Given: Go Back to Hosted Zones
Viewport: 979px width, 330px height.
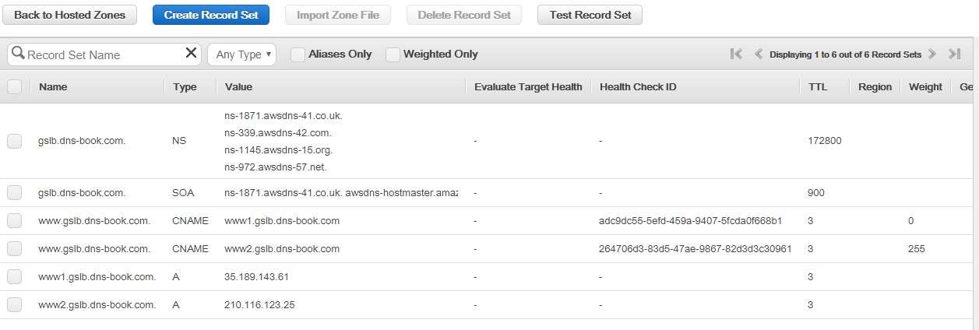Looking at the screenshot, I should click(69, 15).
